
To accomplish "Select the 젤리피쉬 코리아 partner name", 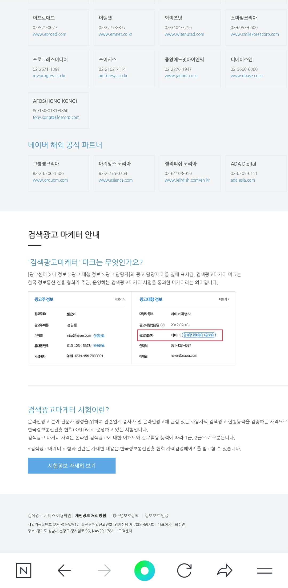I will pos(181,164).
